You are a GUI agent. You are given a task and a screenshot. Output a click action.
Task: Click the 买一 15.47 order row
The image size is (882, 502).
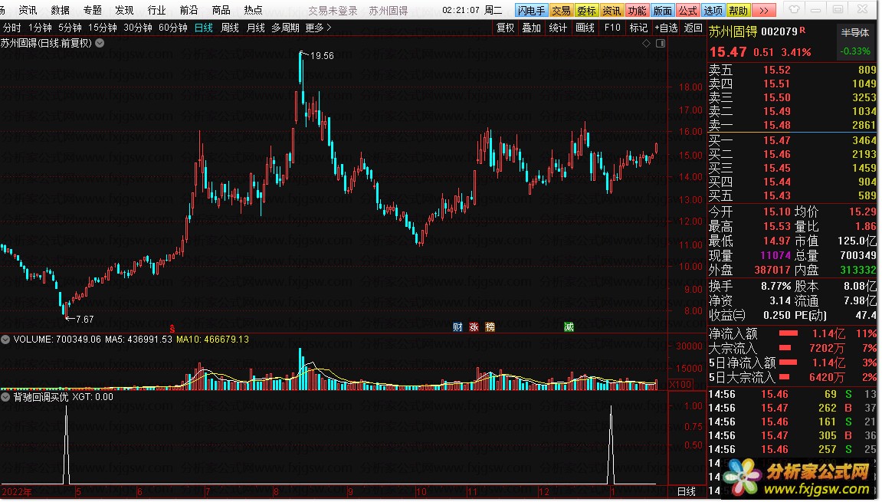(792, 140)
